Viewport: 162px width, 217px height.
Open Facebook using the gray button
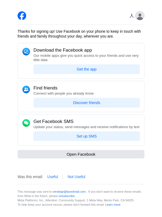pos(81,154)
